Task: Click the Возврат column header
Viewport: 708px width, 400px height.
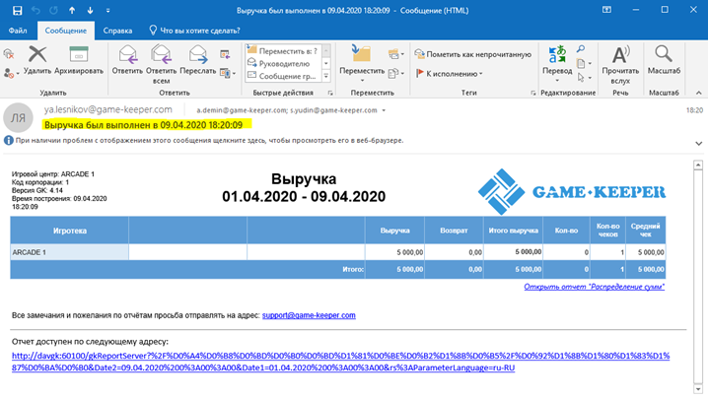Action: point(454,231)
